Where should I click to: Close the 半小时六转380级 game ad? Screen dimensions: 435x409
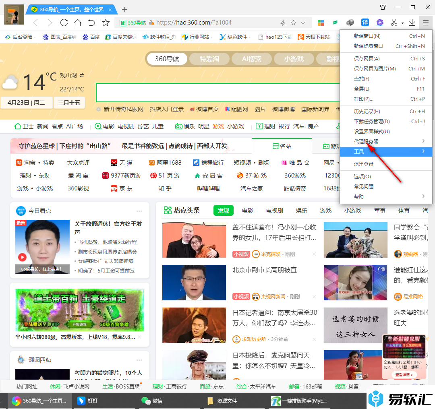139,337
